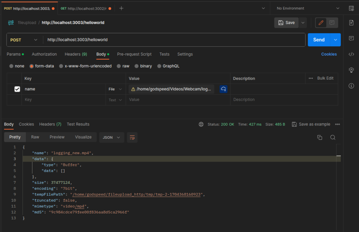Open the File type dropdown in name row
This screenshot has height=232, width=359.
[x=115, y=89]
